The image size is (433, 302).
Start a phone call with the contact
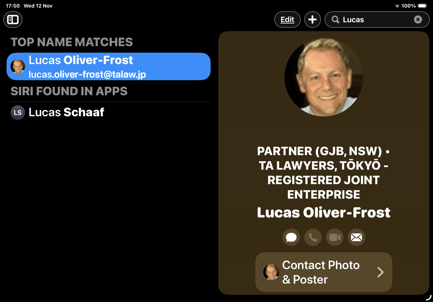313,237
